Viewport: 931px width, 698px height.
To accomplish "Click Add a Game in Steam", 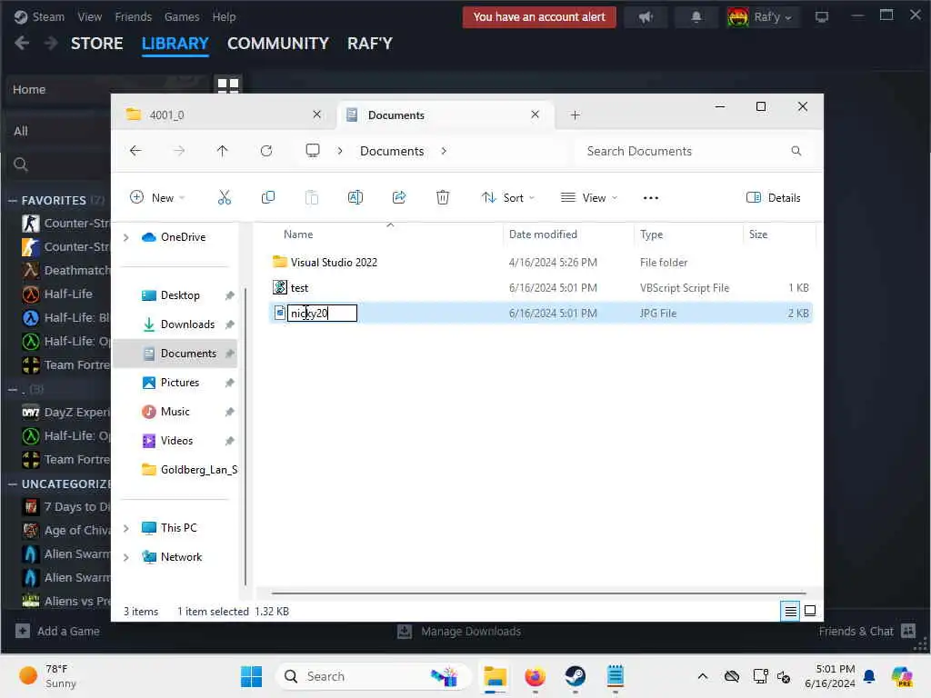I will [57, 631].
